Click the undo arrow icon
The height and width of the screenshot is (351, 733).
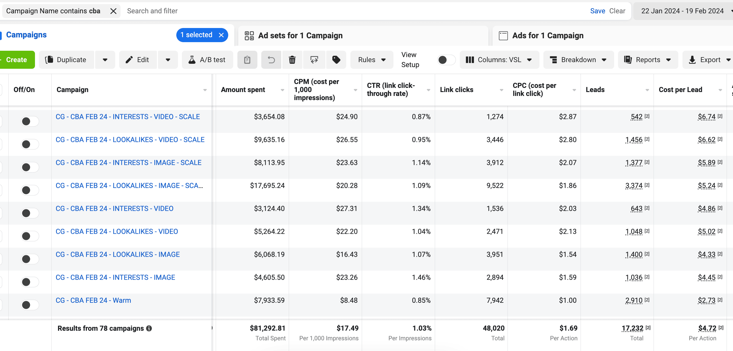pos(271,60)
